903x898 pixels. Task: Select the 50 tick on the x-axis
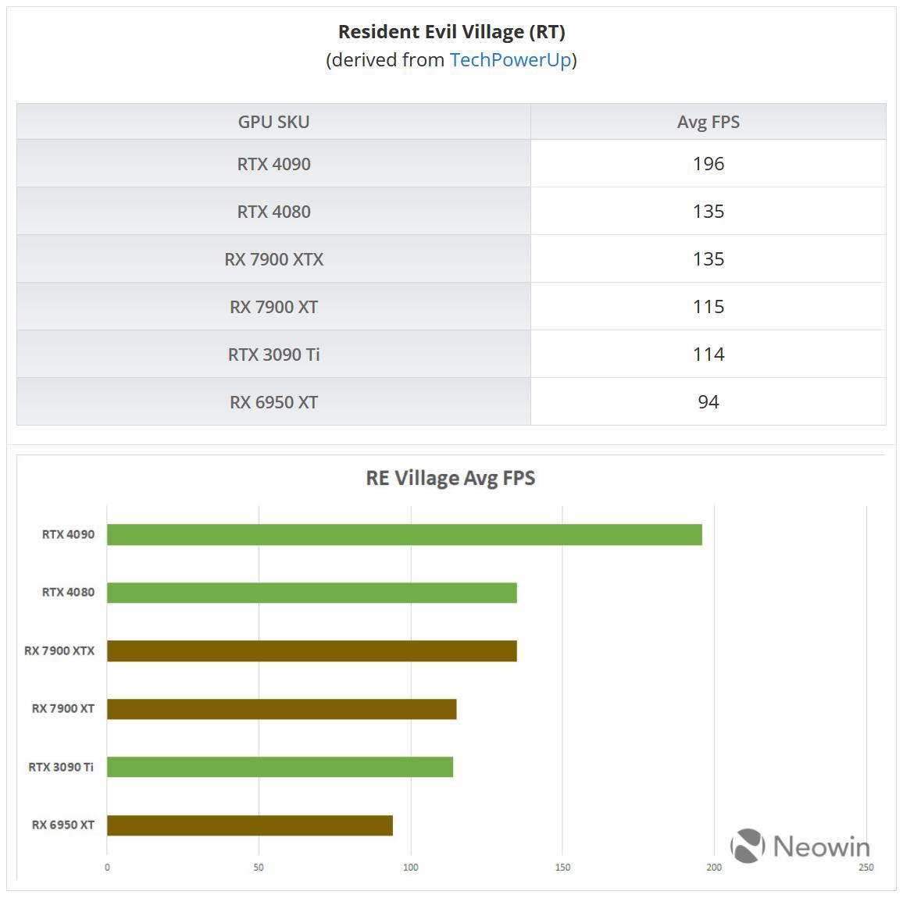[259, 867]
